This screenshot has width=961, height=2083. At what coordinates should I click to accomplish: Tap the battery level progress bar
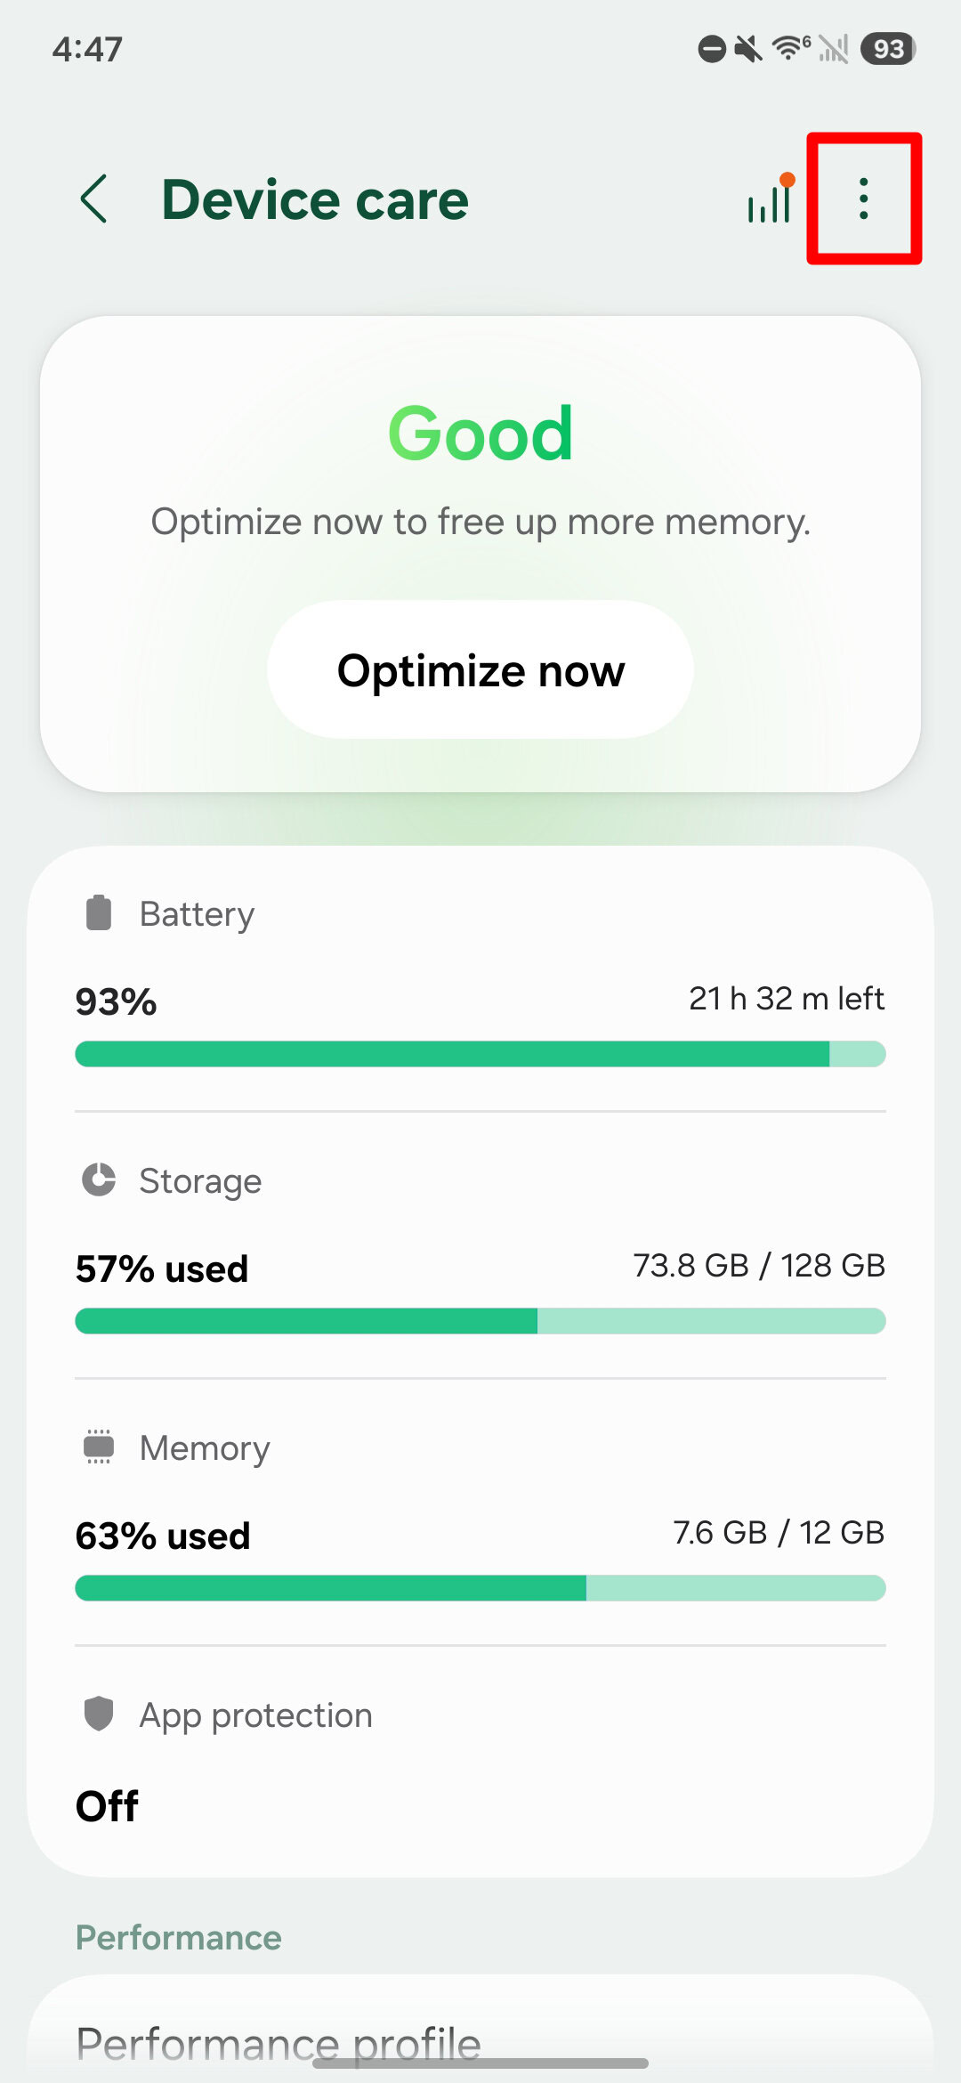coord(480,1054)
